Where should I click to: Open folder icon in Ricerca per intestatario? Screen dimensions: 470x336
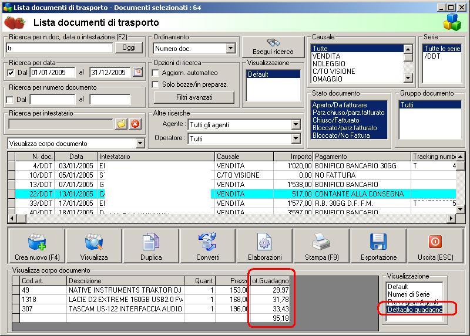point(121,124)
